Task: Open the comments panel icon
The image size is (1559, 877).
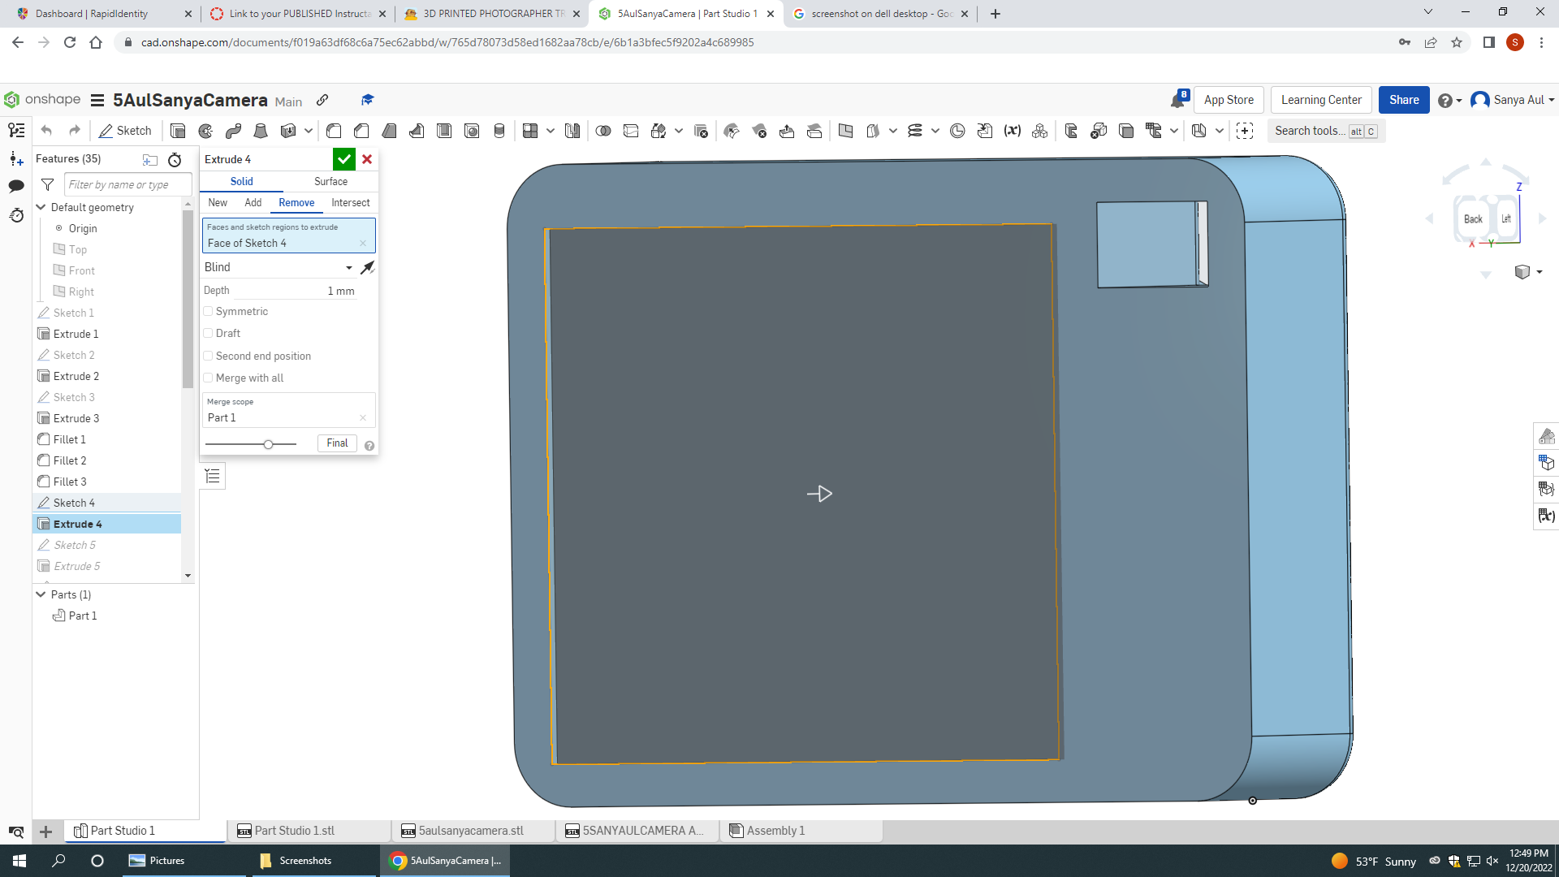Action: (16, 186)
